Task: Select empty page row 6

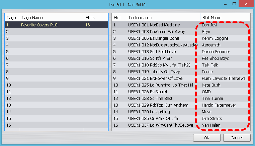Action: (x=57, y=58)
